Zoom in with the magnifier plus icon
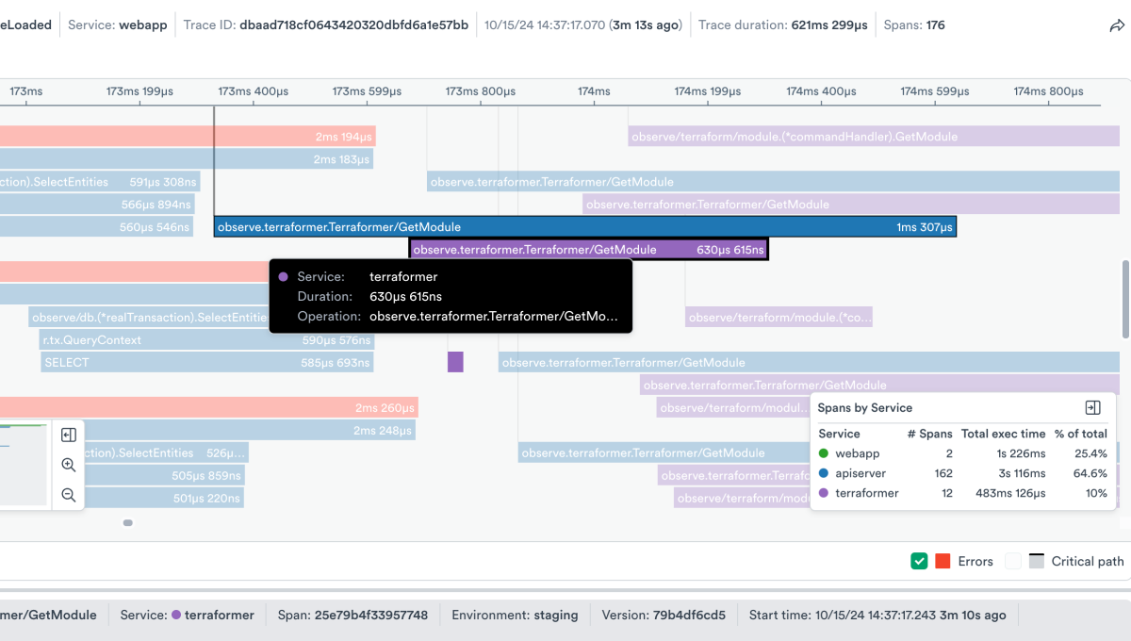Screen dimensions: 1131x641 (x=69, y=465)
